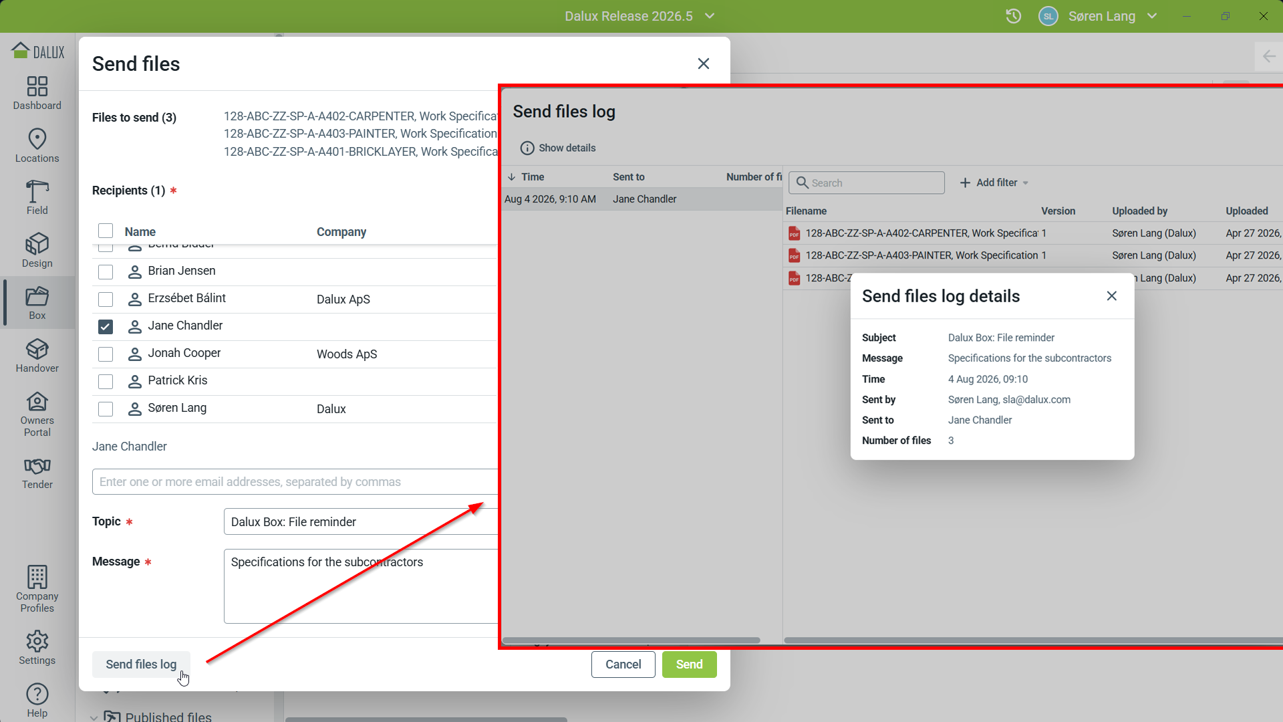Viewport: 1283px width, 722px height.
Task: Uncheck the Jane Chandler recipient checkbox
Action: point(106,327)
